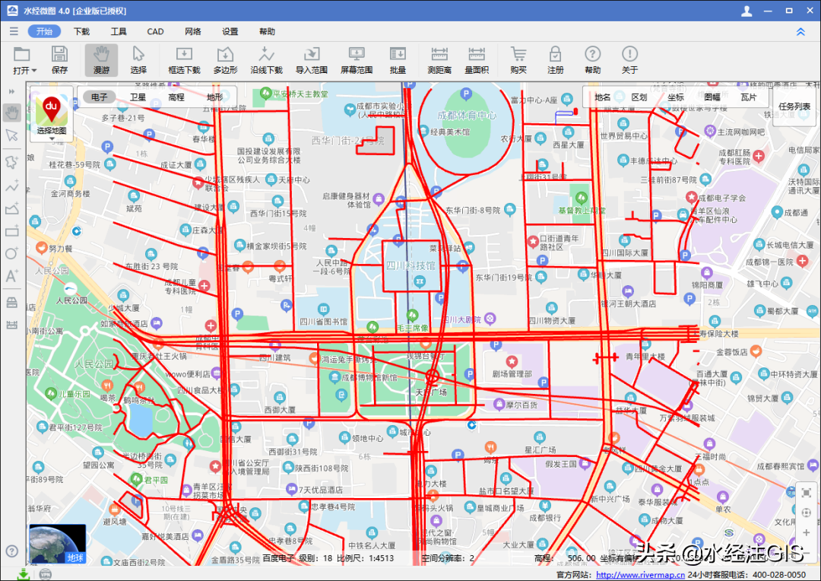Select the hand pan tool in sidebar
The image size is (821, 581).
pyautogui.click(x=11, y=112)
